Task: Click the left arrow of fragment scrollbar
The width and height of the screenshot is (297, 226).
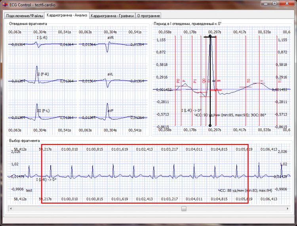Action: click(x=11, y=209)
